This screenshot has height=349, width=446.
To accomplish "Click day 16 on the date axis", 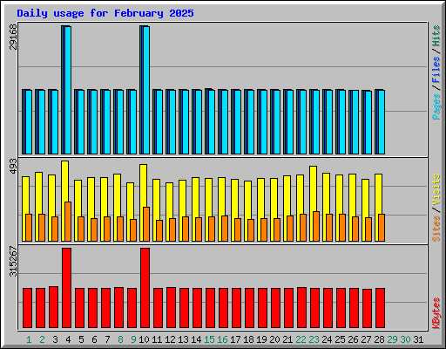I will [222, 339].
